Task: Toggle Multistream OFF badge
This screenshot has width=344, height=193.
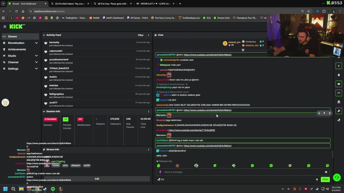Action: (80, 119)
